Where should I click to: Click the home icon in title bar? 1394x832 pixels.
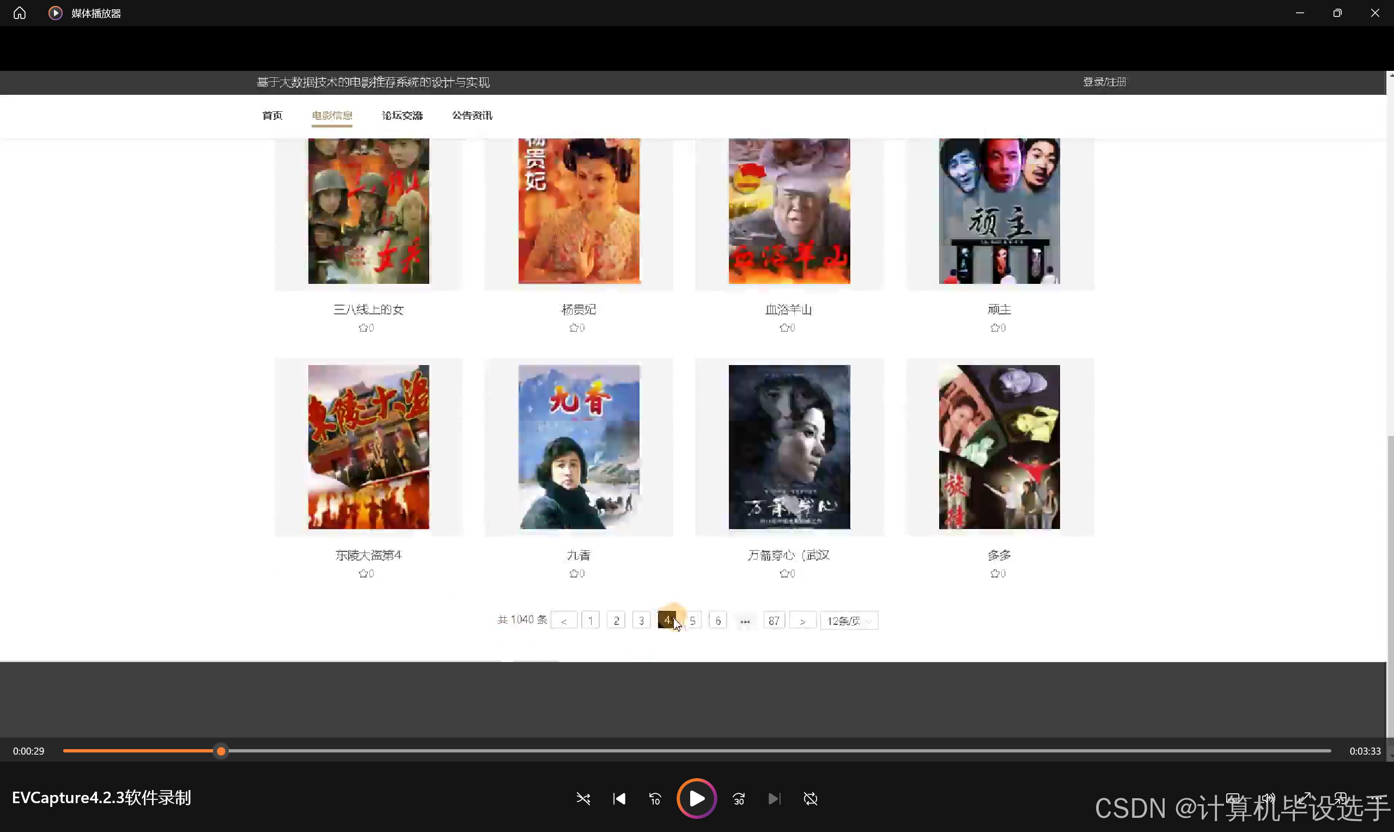(20, 13)
